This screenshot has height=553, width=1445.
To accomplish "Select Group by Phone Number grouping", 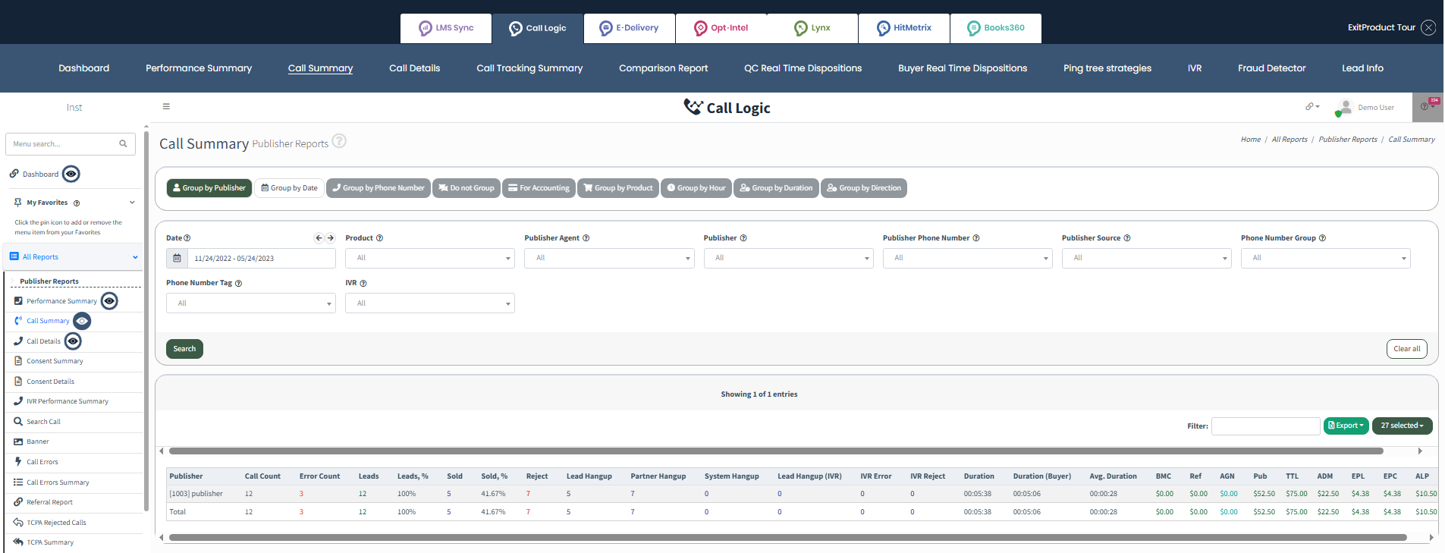I will point(379,188).
